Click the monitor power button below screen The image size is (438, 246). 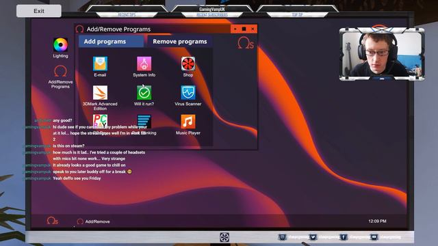tap(224, 237)
